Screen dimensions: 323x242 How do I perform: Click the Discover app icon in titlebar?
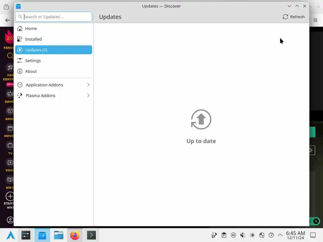18,6
